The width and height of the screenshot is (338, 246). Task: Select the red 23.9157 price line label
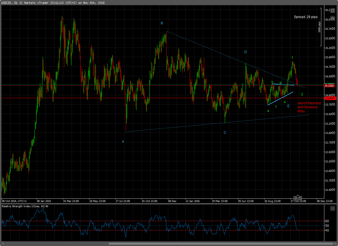point(329,98)
